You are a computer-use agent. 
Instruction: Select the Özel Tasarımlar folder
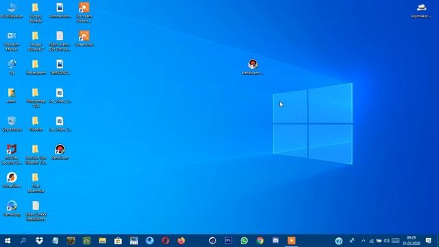[x=36, y=183]
